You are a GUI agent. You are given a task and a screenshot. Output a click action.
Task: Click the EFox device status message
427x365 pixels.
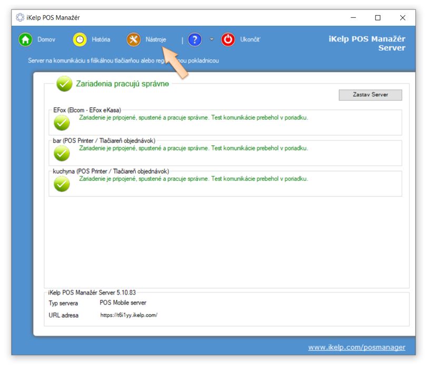(193, 118)
